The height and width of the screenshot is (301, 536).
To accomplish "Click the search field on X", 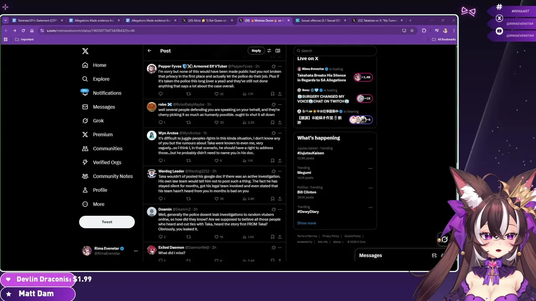I will (335, 51).
